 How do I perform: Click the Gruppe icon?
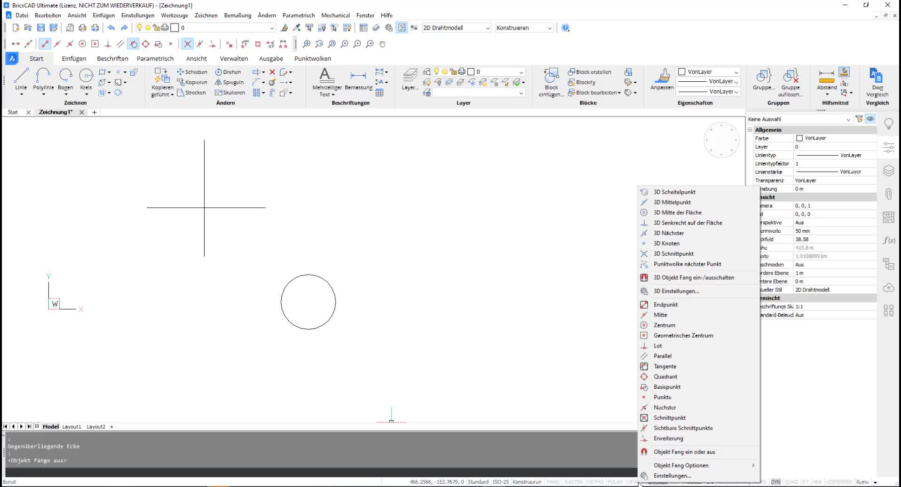(x=764, y=79)
